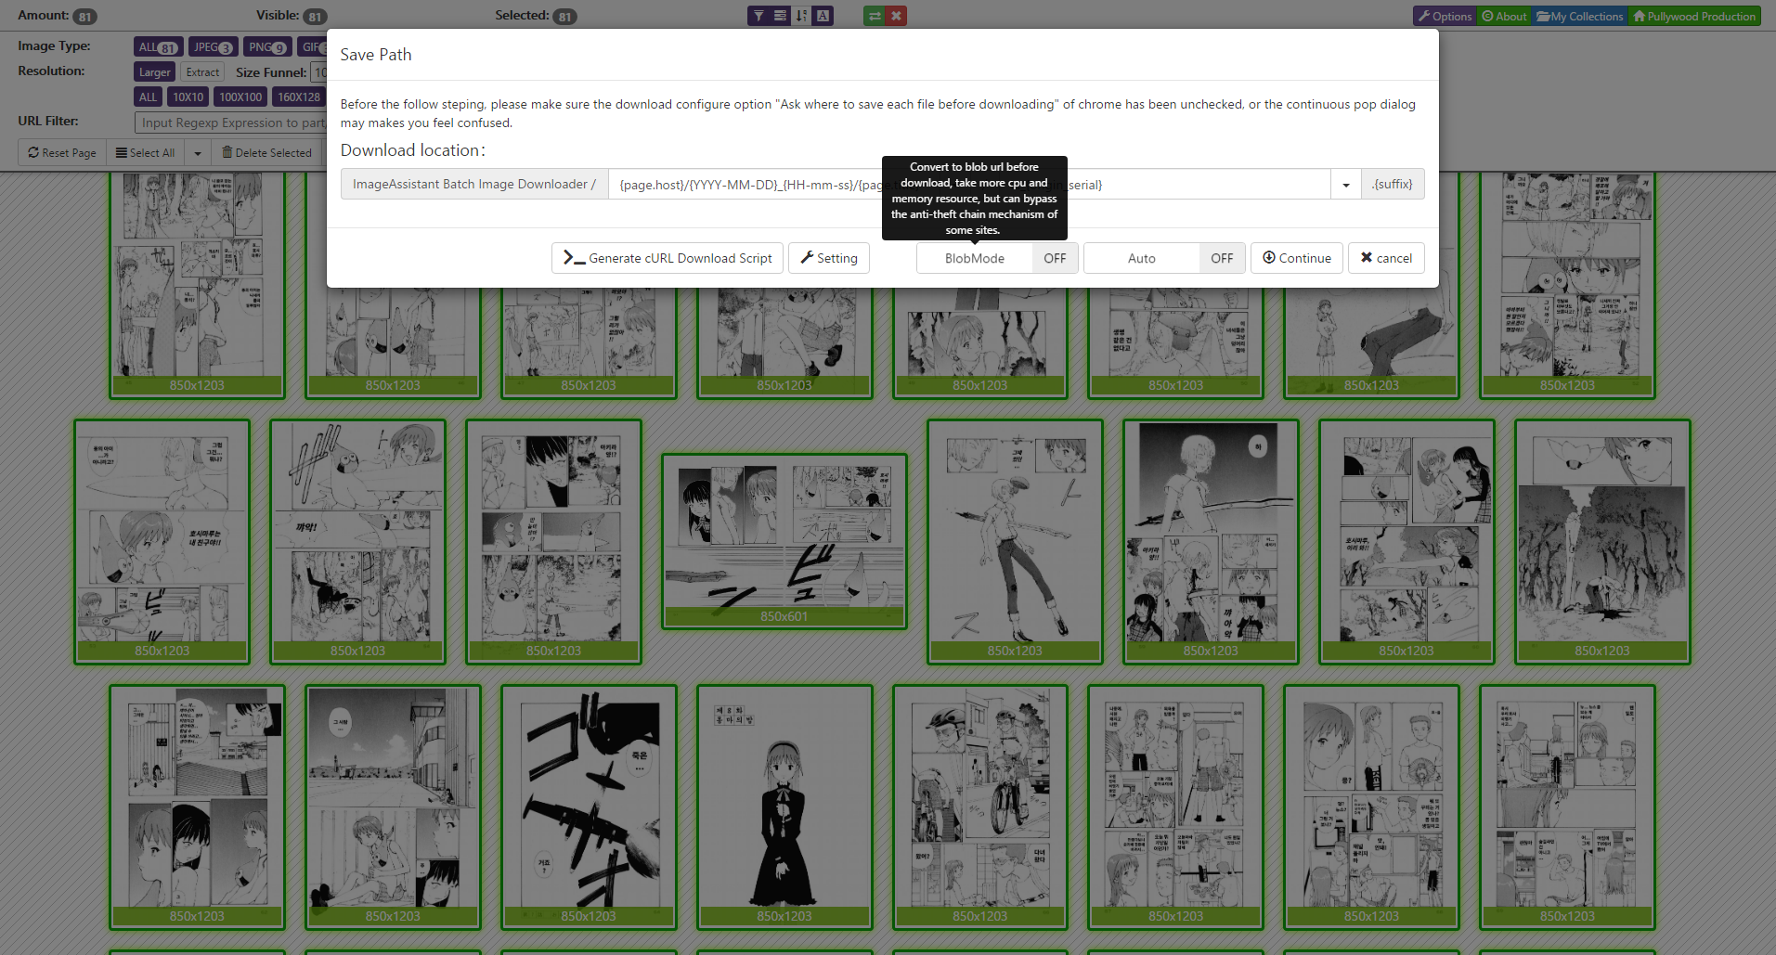
Task: Click the Selected 81 counter badge
Action: point(564,17)
